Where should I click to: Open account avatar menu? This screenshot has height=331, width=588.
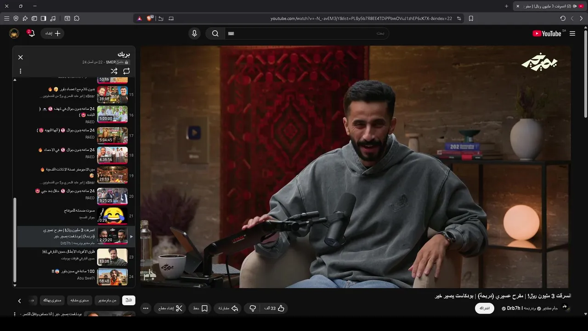[14, 34]
